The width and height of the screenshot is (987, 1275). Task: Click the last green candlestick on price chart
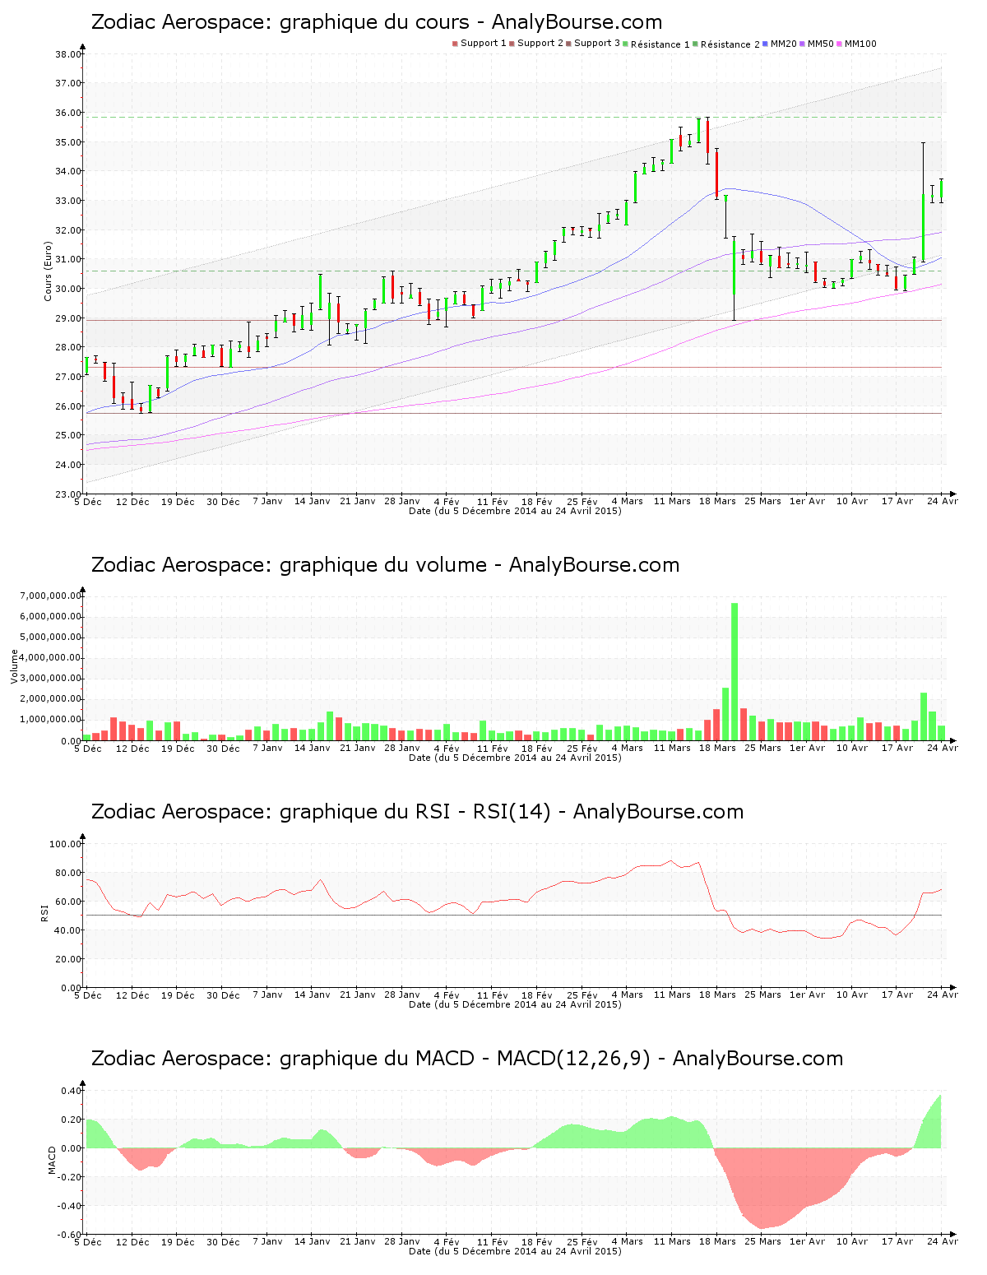[x=941, y=190]
